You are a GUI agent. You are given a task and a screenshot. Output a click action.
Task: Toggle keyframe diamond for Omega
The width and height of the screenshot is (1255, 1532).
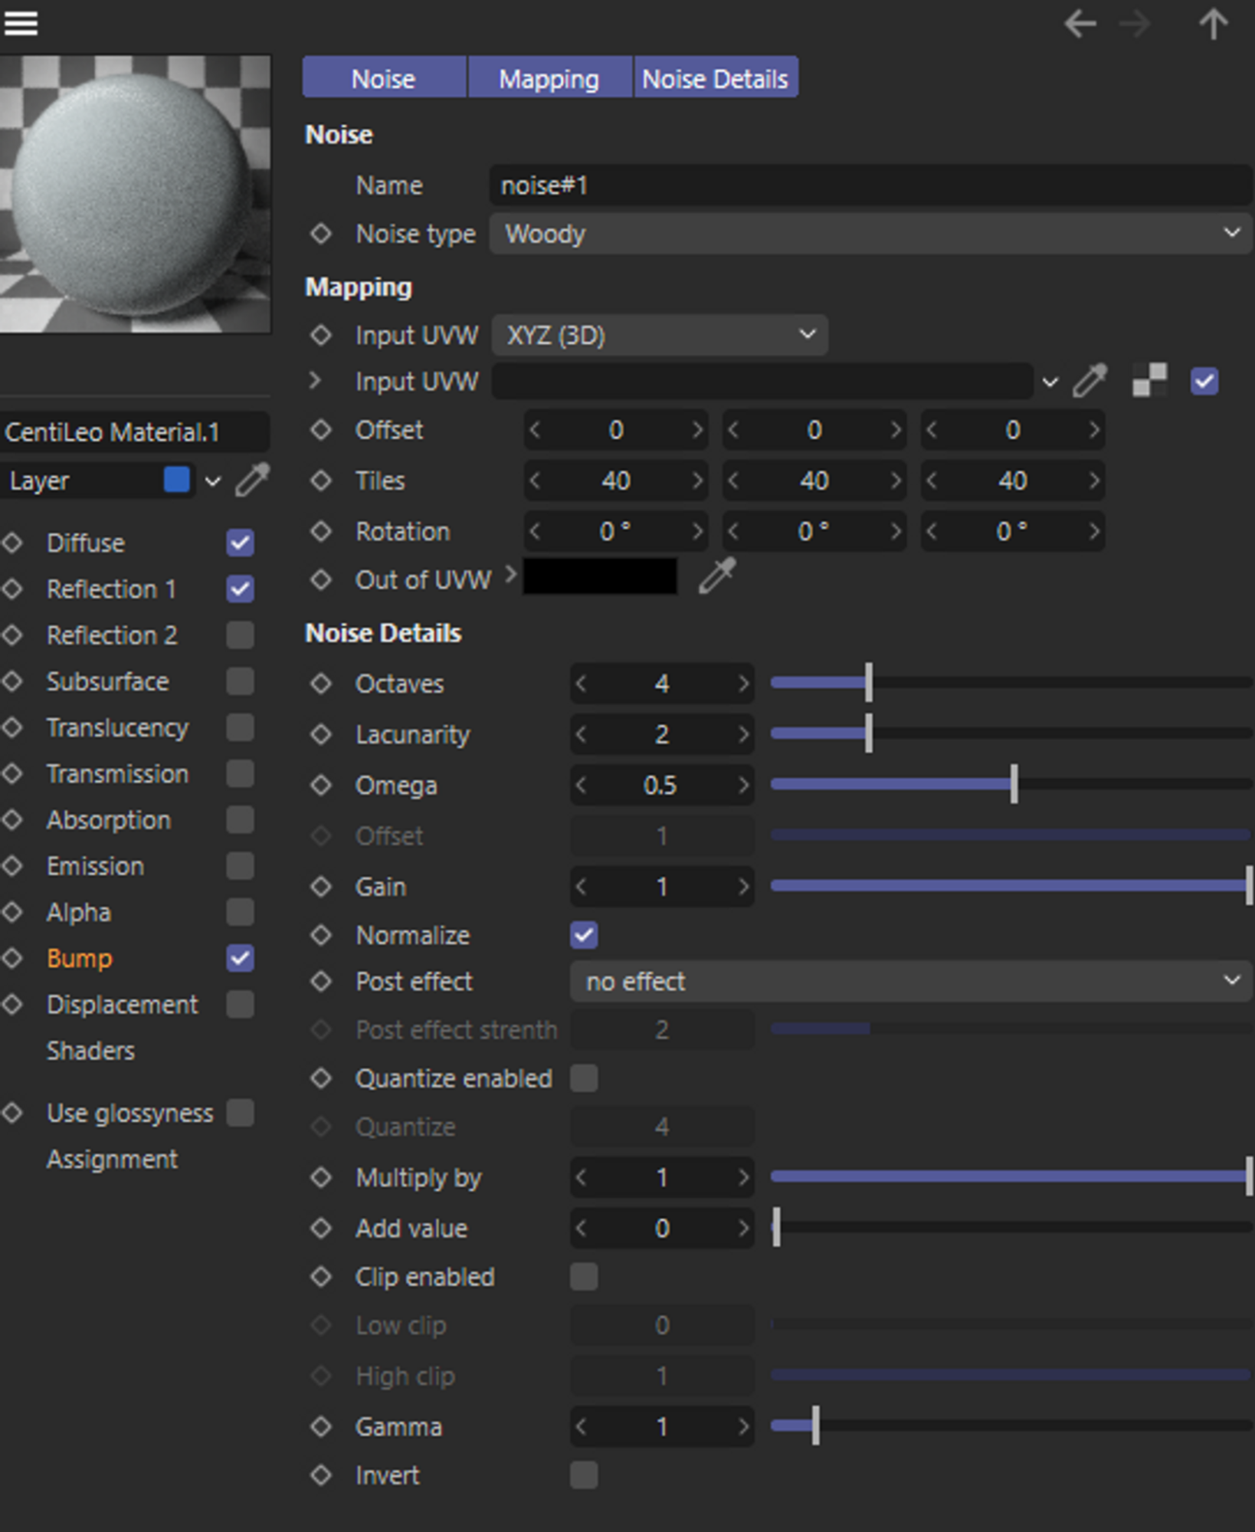pyautogui.click(x=321, y=786)
